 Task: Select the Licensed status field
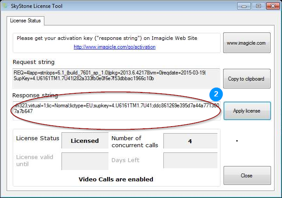click(85, 141)
